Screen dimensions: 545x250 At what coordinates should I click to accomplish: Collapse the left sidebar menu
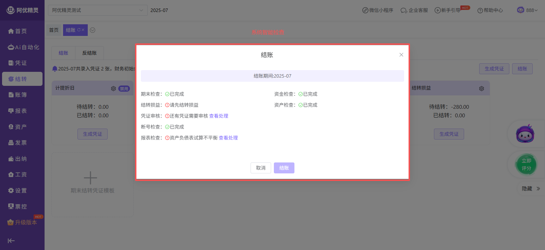pos(11,241)
